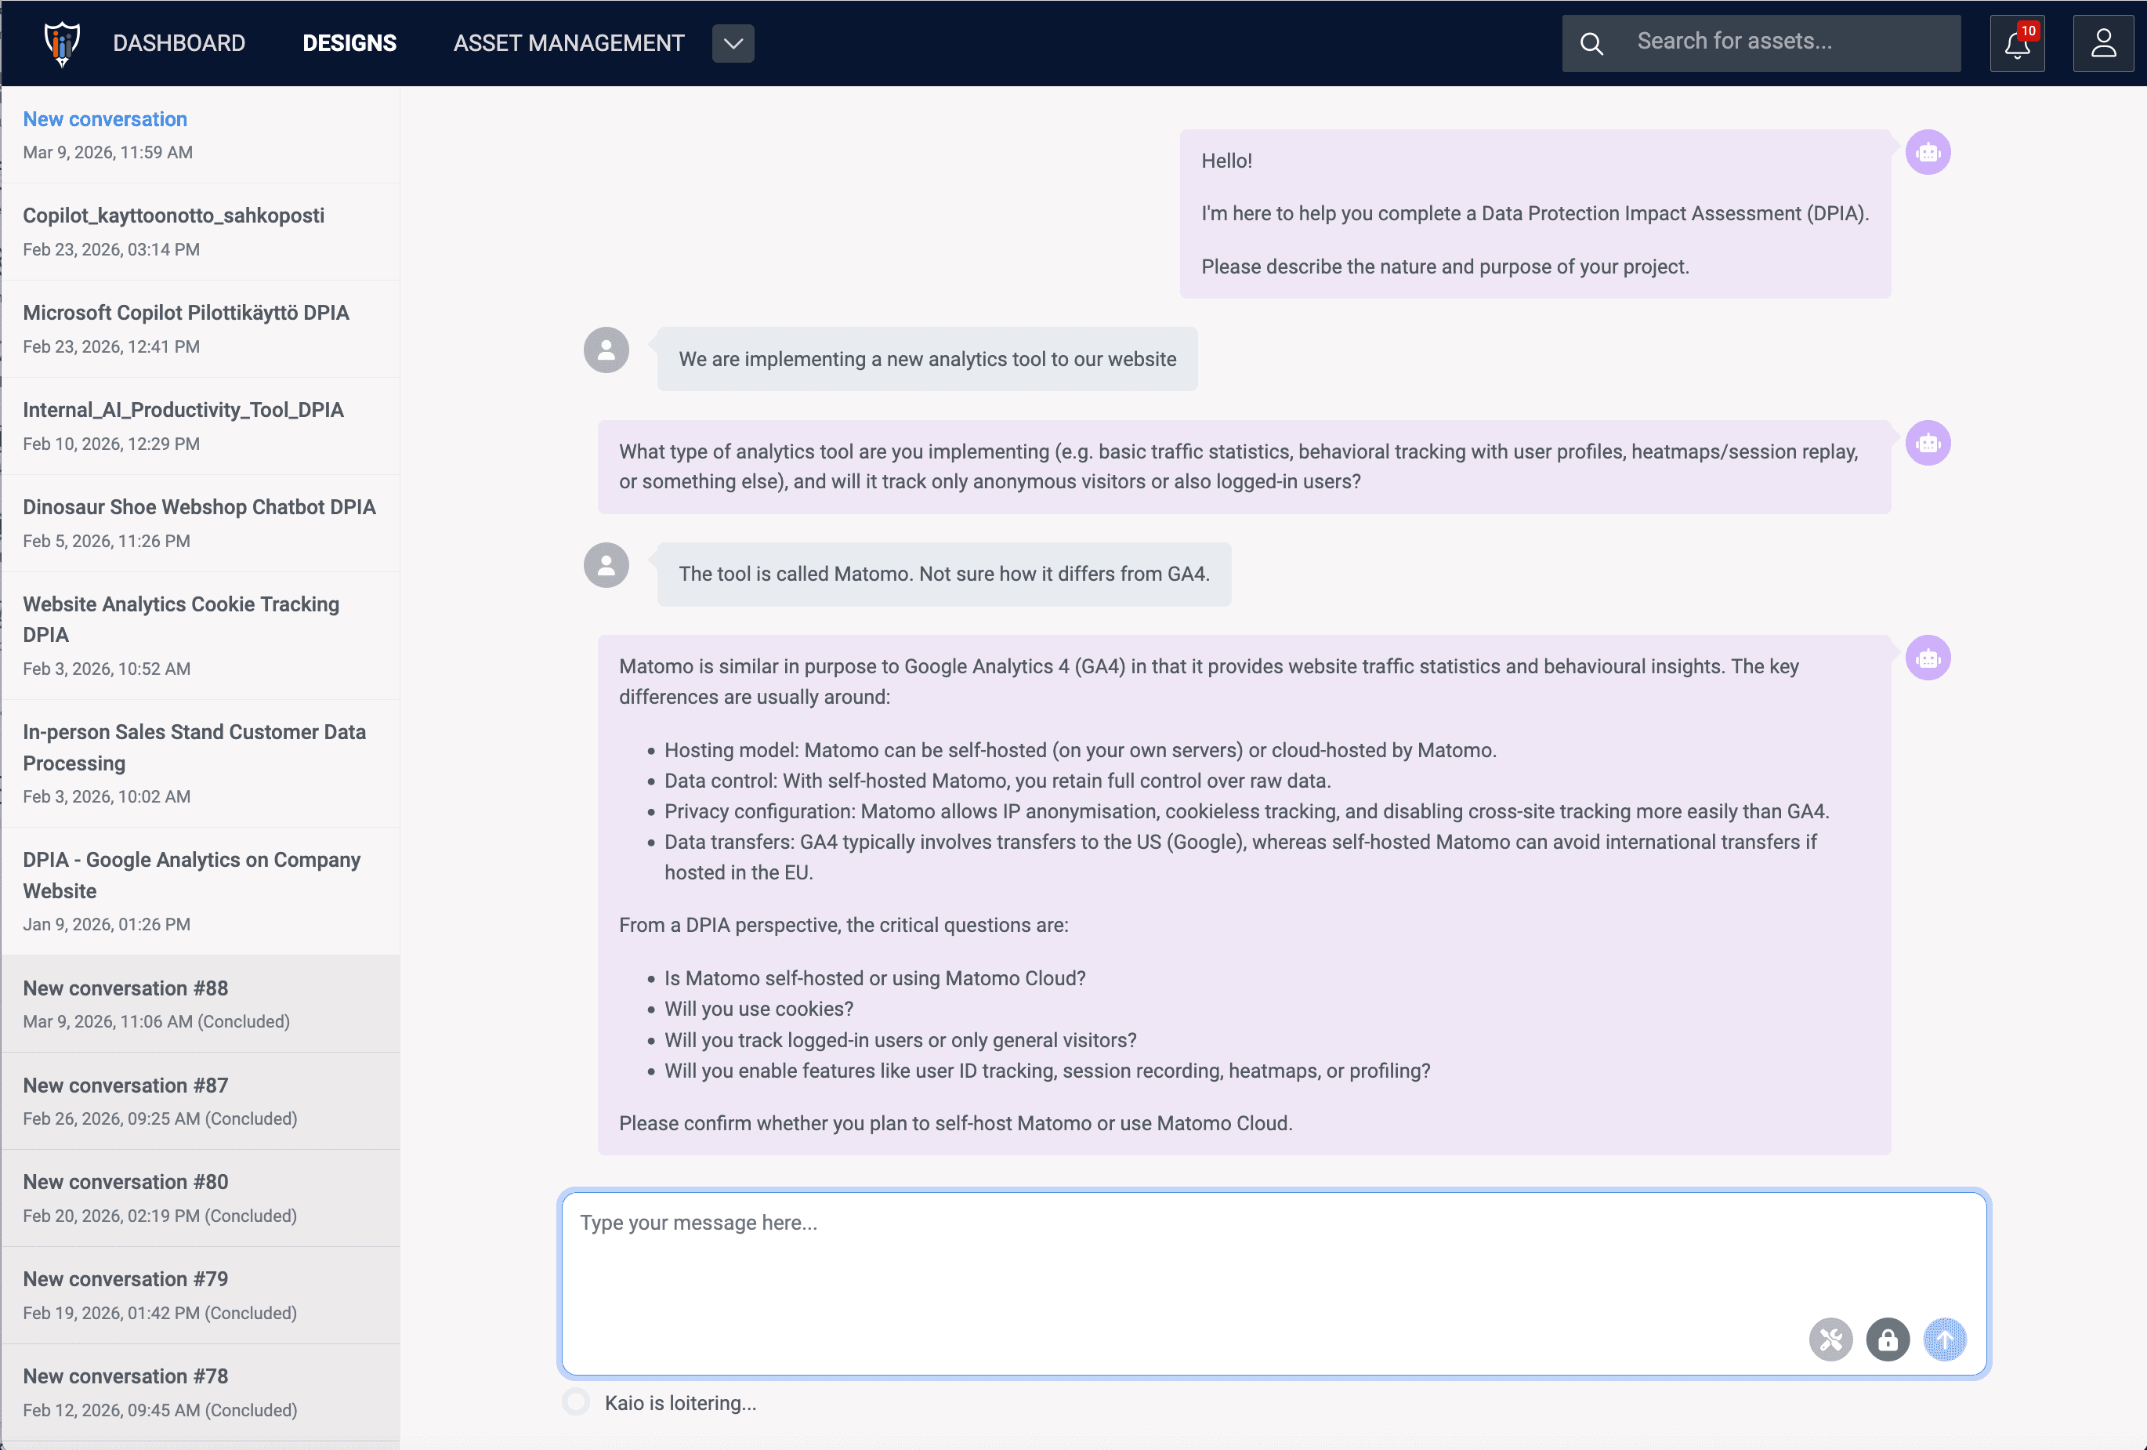
Task: Click the user avatar beside the analytics tool message
Action: [606, 350]
